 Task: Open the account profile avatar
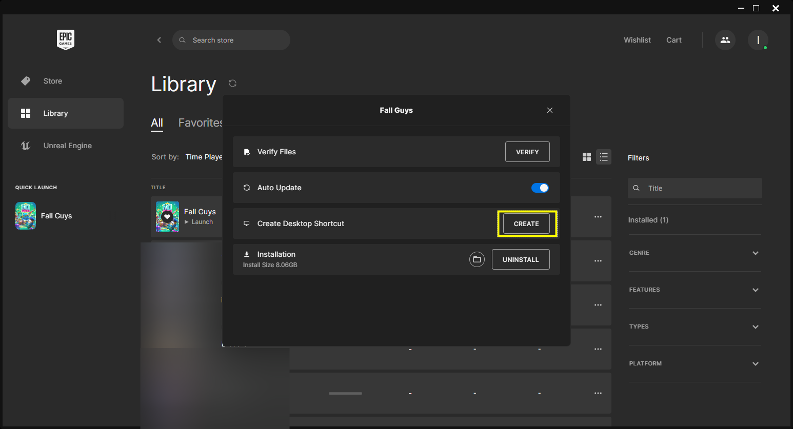click(758, 40)
